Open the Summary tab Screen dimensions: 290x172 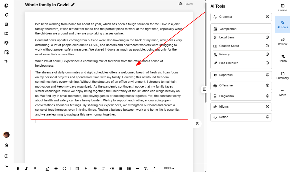[282, 75]
